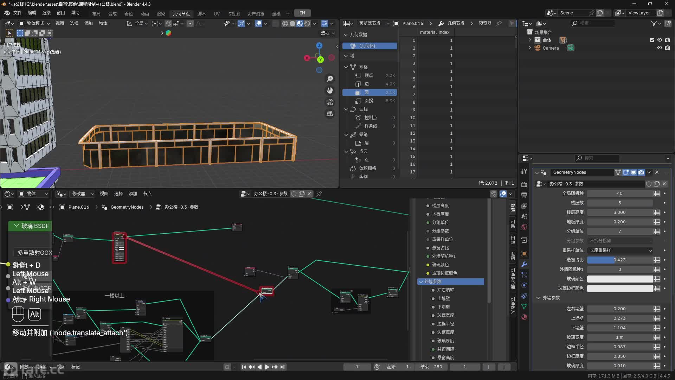Open the Physics properties tab
The width and height of the screenshot is (675, 380).
point(524,285)
